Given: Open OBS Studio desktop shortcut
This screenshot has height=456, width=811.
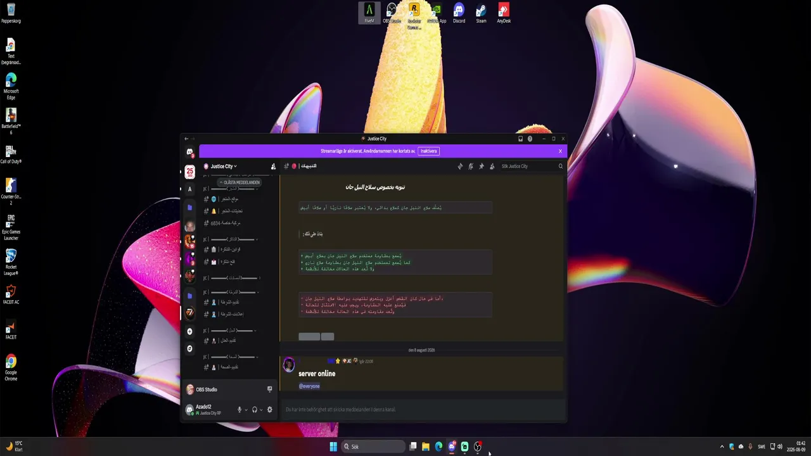Looking at the screenshot, I should pyautogui.click(x=392, y=13).
